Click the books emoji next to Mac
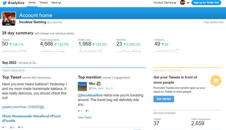Screen dimensions: 226x130 pyautogui.click(x=99, y=84)
